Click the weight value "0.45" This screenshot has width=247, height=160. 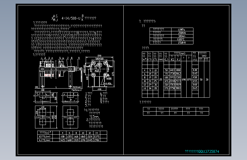click(x=195, y=74)
